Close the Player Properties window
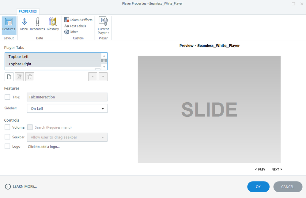306x198 pixels. coord(302,4)
